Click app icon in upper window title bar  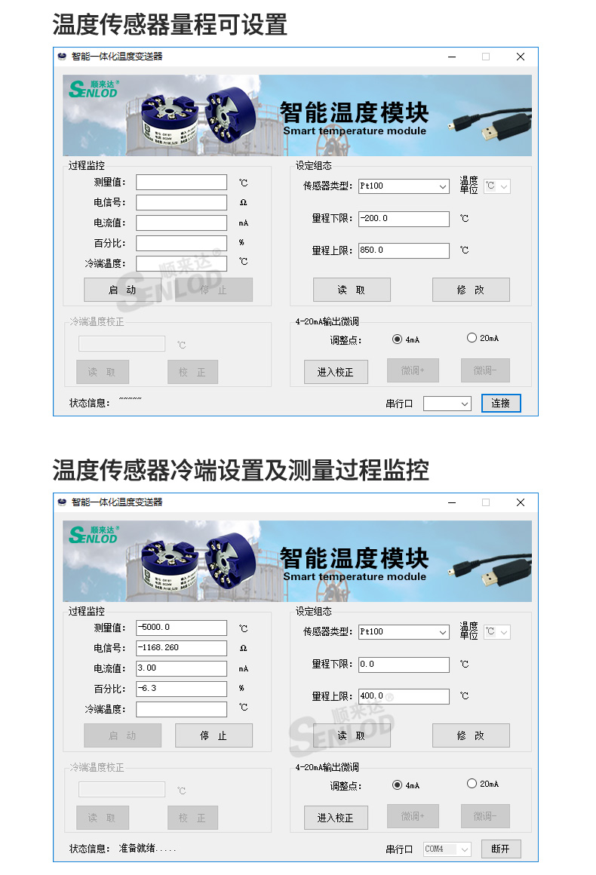tap(63, 57)
